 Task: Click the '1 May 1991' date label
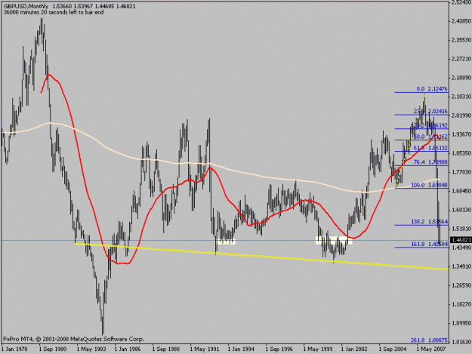pyautogui.click(x=205, y=349)
